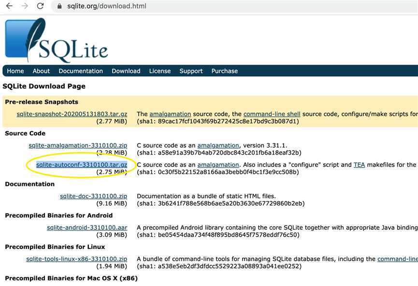Click the SQLite feather logo
418x286 pixels.
56,40
